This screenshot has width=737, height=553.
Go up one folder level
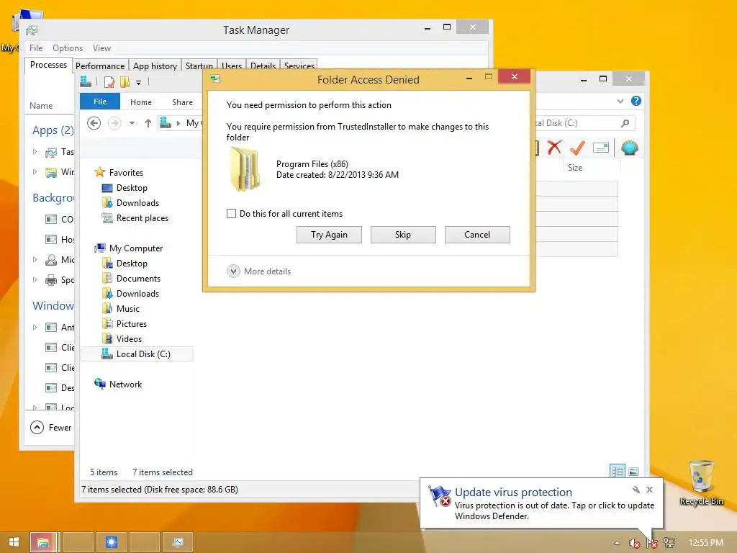148,123
